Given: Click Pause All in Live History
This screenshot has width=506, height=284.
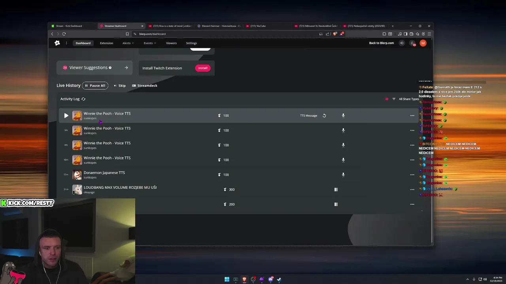Looking at the screenshot, I should pos(95,86).
